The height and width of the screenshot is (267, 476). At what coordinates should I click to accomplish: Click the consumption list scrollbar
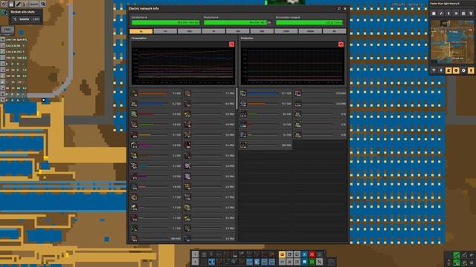(237, 99)
